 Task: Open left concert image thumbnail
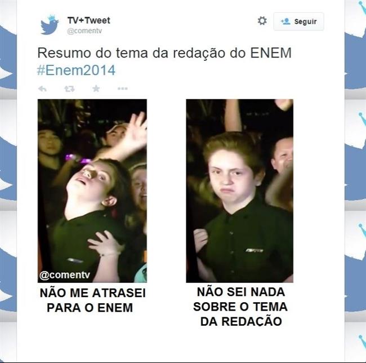pyautogui.click(x=92, y=191)
